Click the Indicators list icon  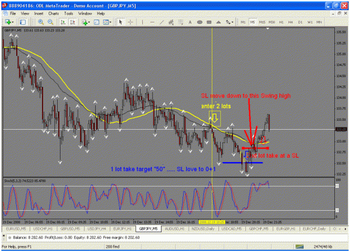point(85,22)
